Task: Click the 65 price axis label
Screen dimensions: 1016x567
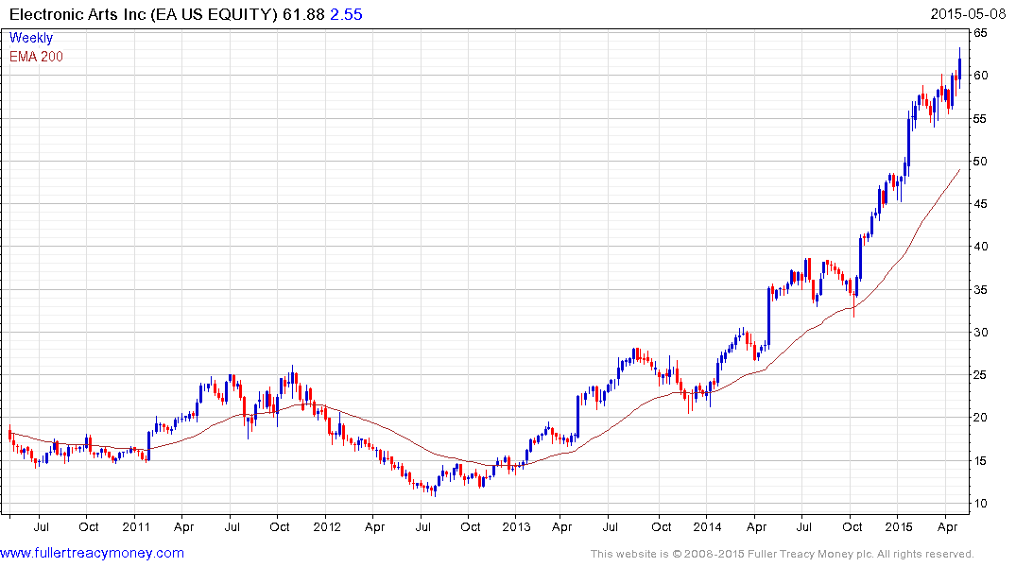Action: point(981,33)
